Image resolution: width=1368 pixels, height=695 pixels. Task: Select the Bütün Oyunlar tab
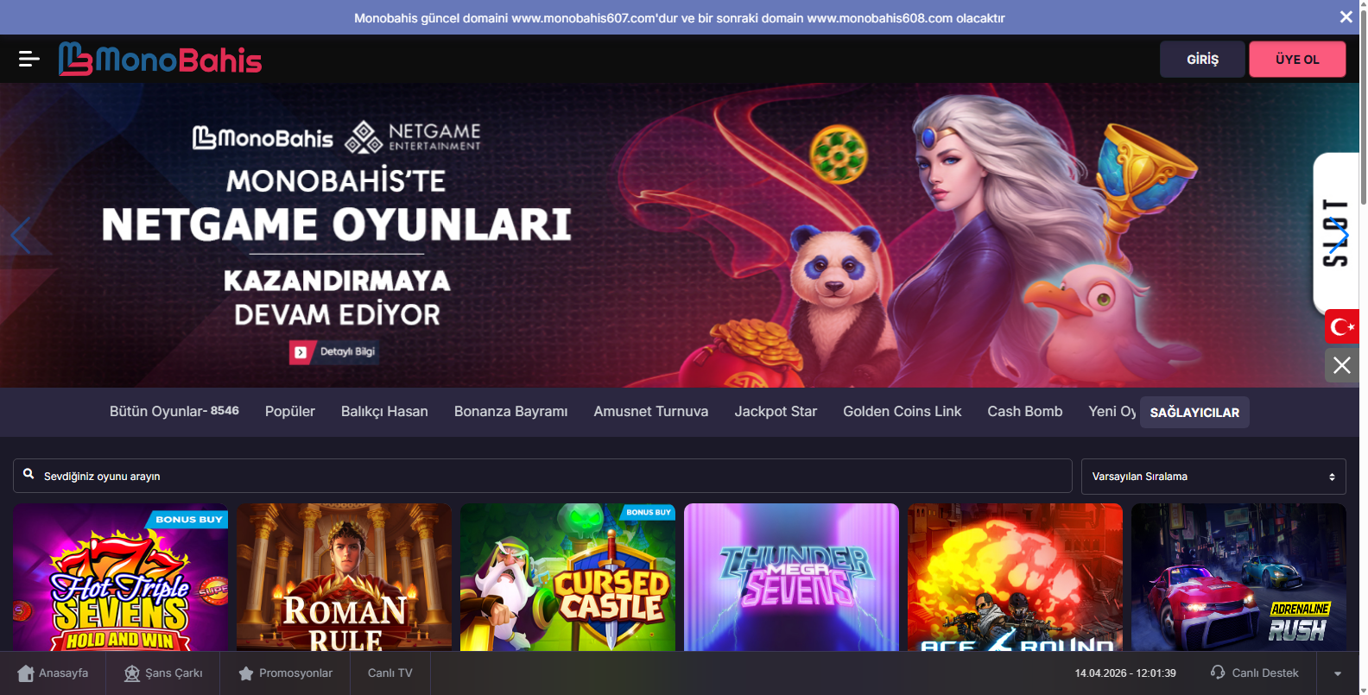[x=174, y=412]
